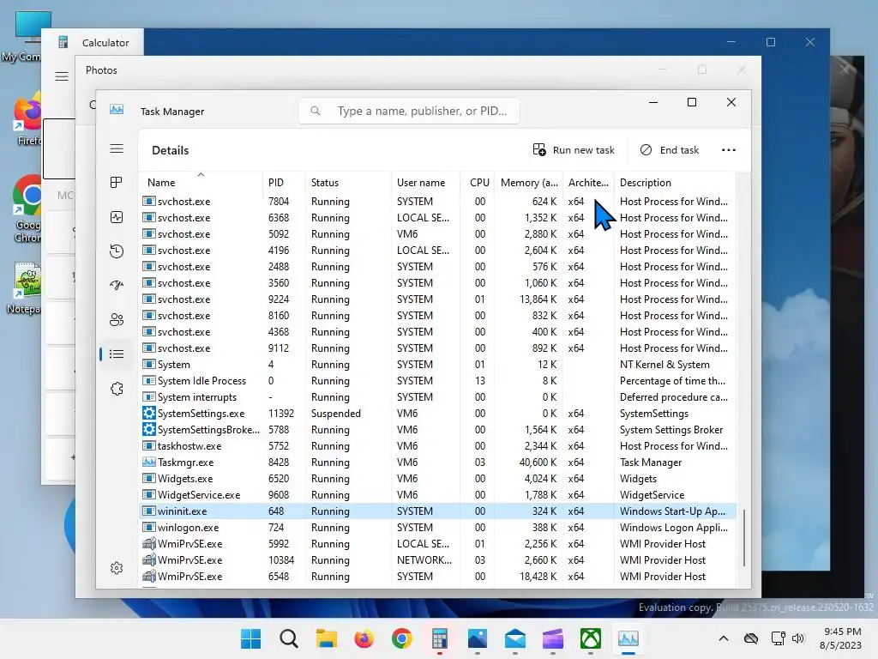Image resolution: width=878 pixels, height=659 pixels.
Task: Select the Taskmgr.exe row
Action: [x=437, y=463]
